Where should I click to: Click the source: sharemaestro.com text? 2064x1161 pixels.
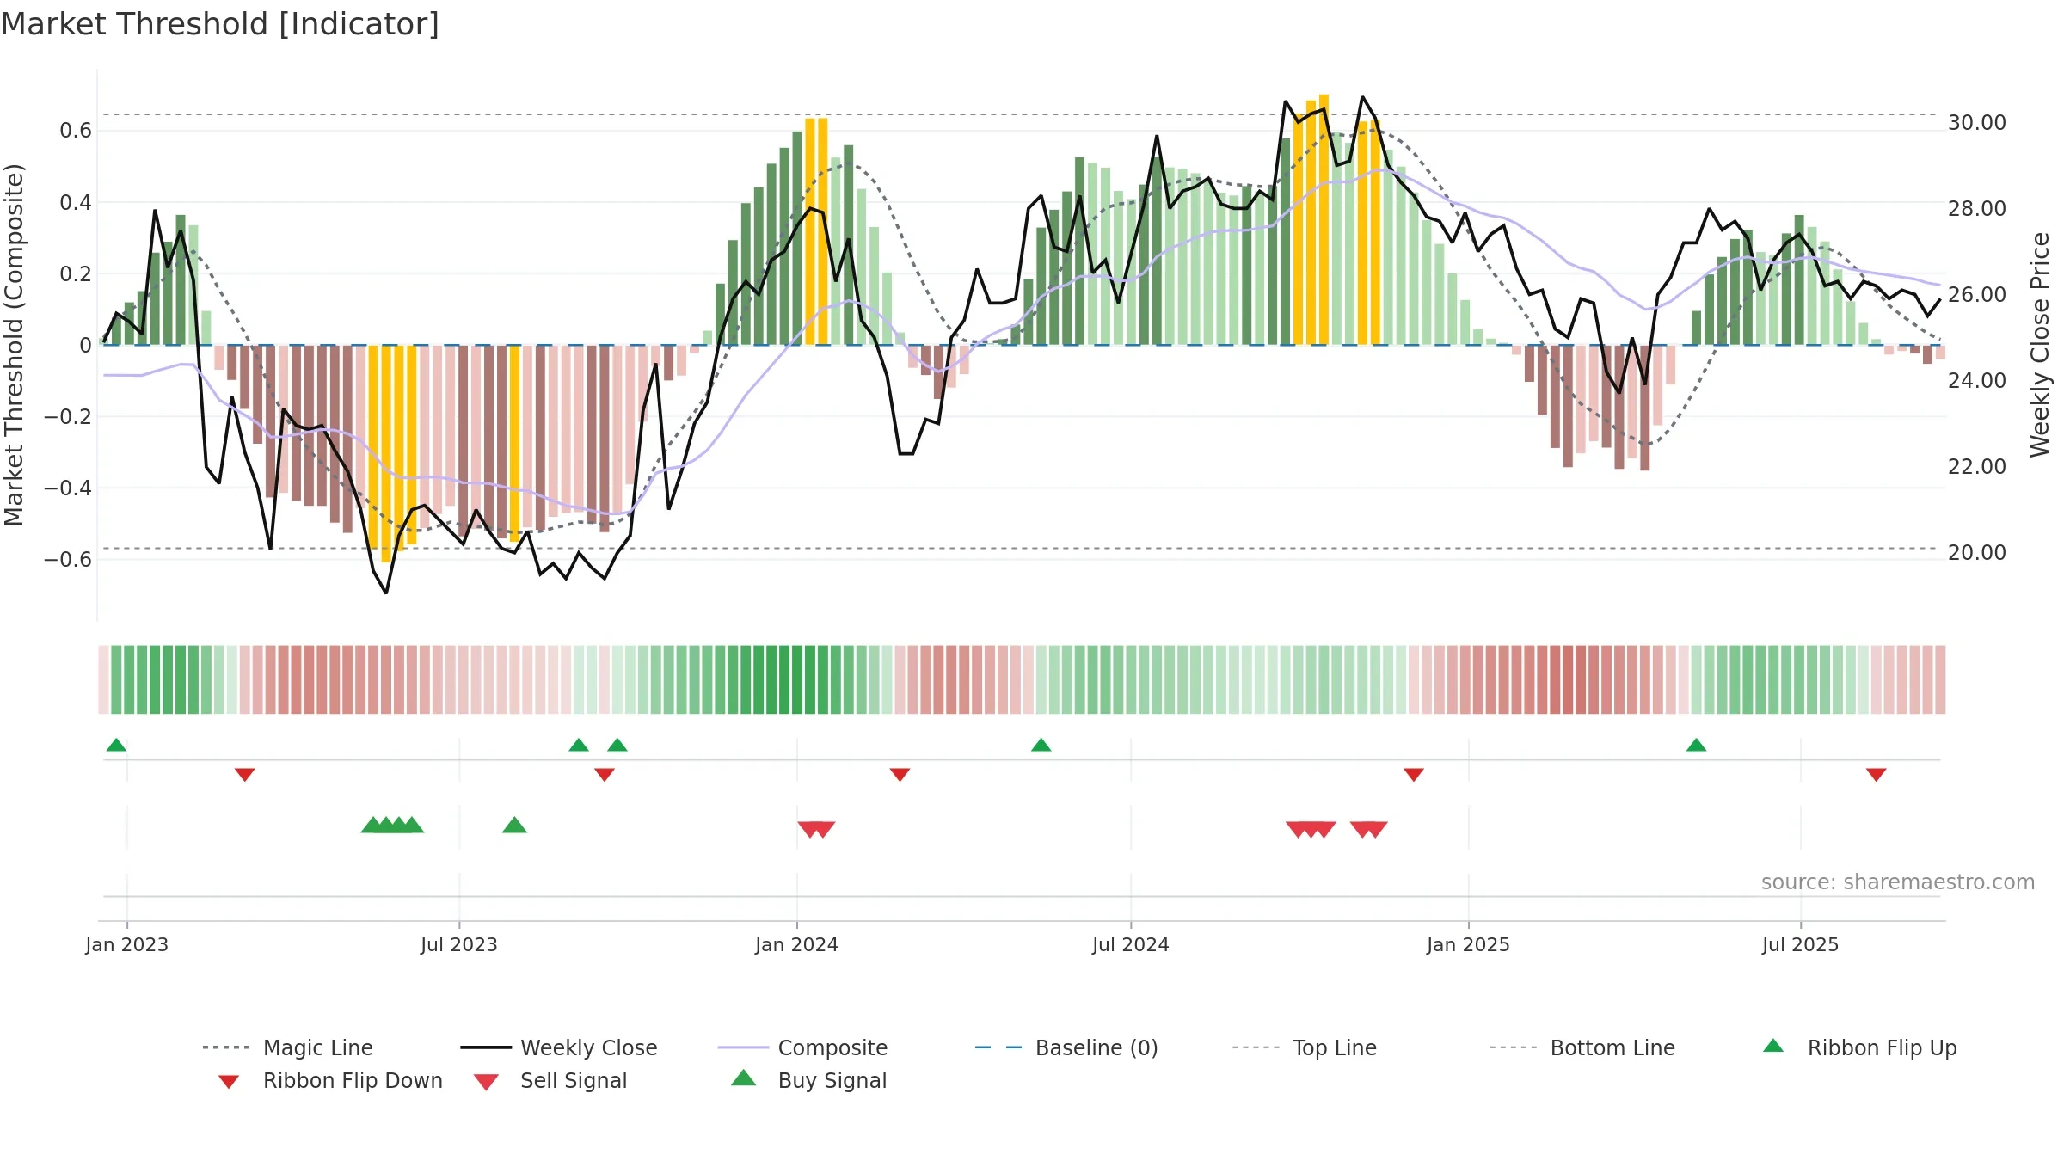[x=1898, y=882]
